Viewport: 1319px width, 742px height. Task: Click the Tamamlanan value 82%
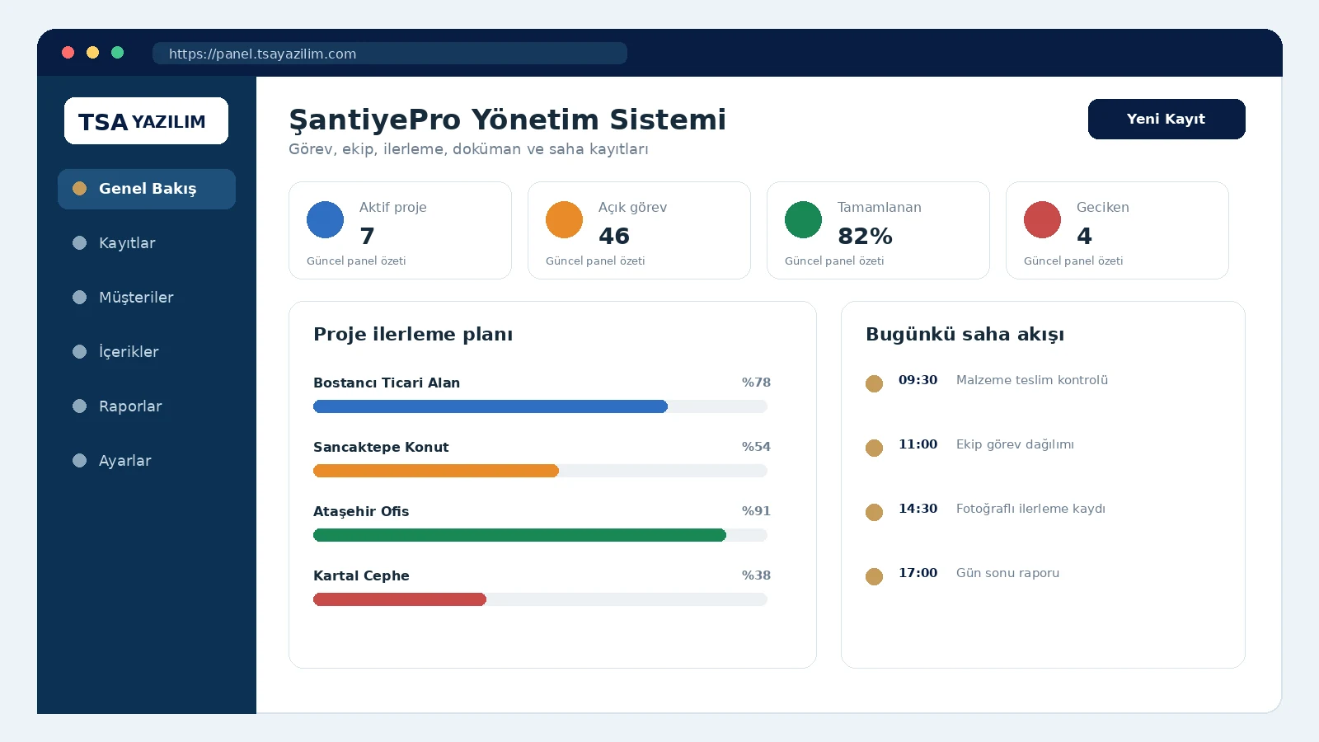[865, 237]
